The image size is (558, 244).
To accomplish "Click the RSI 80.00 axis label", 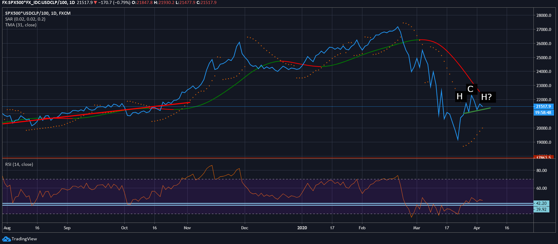I will [541, 170].
